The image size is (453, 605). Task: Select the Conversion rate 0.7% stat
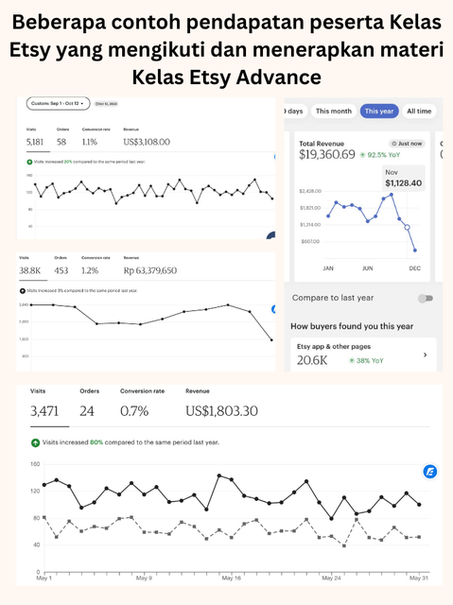click(142, 405)
